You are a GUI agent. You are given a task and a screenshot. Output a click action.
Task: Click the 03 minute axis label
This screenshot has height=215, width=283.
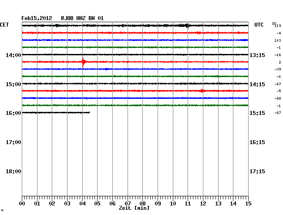tap(67, 204)
